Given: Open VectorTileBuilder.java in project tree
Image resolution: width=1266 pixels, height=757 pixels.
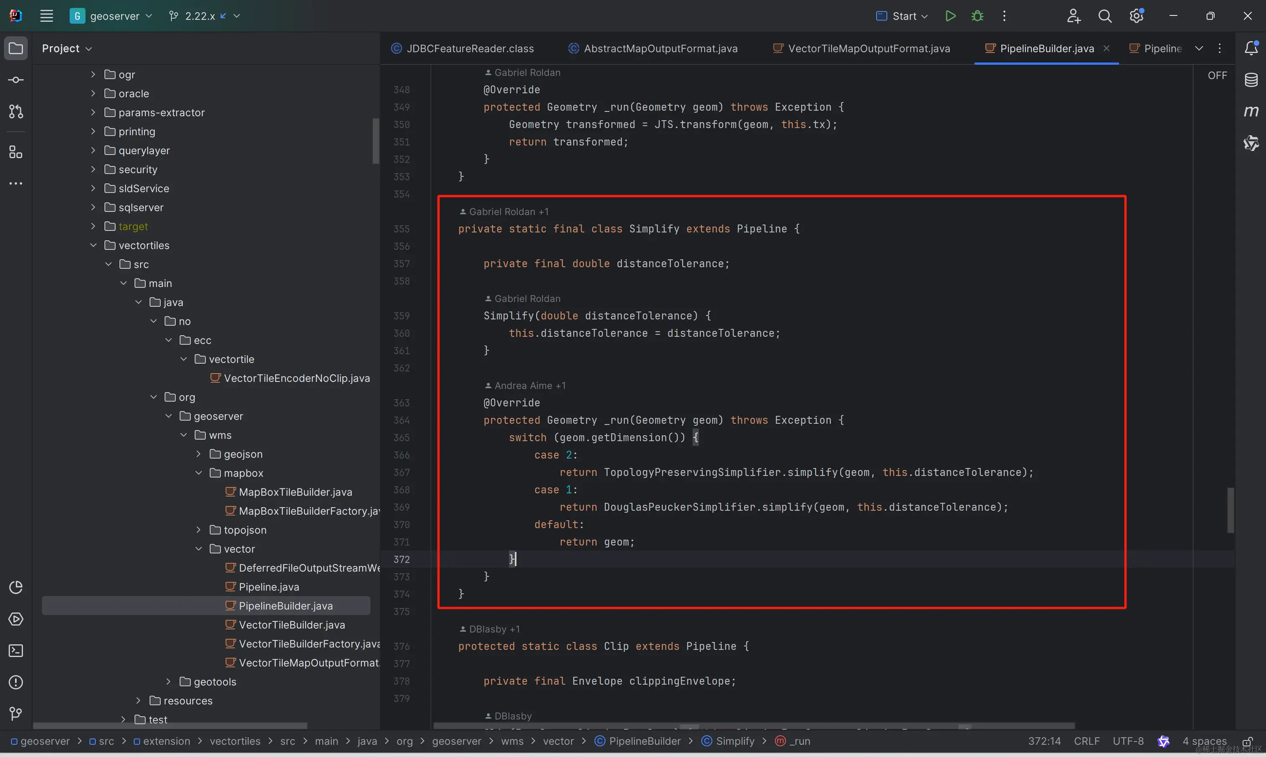Looking at the screenshot, I should click(x=286, y=625).
